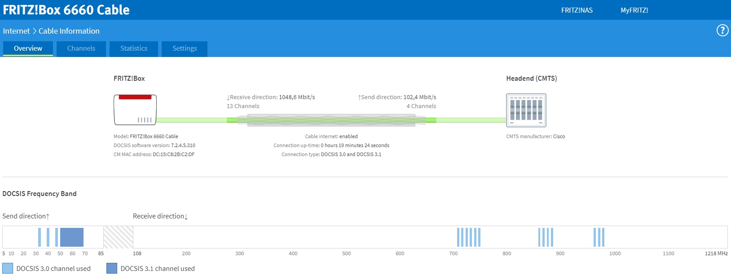731x279 pixels.
Task: Switch to the Channels tab
Action: (81, 48)
